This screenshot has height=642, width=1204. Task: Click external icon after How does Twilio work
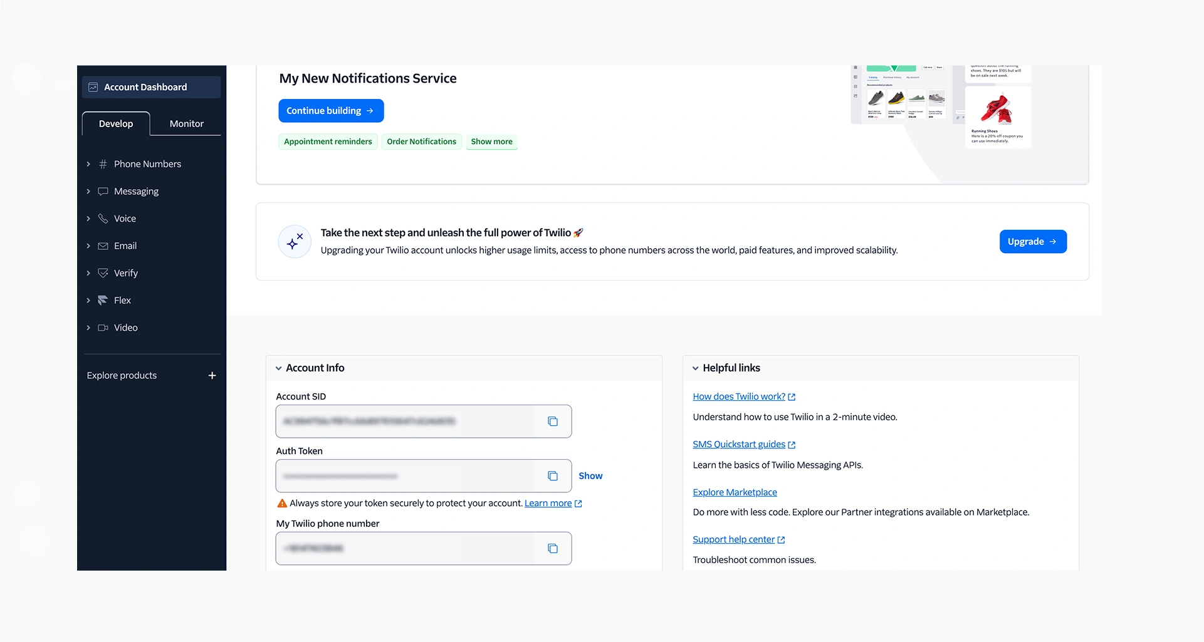click(x=792, y=397)
